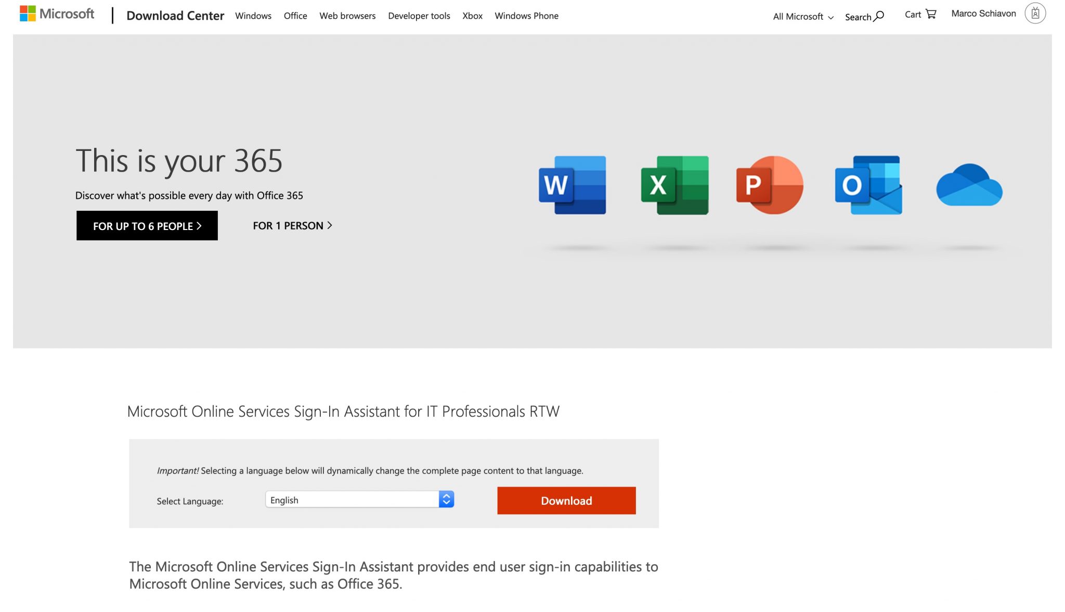Open the Excel app icon
1065x612 pixels.
point(674,185)
